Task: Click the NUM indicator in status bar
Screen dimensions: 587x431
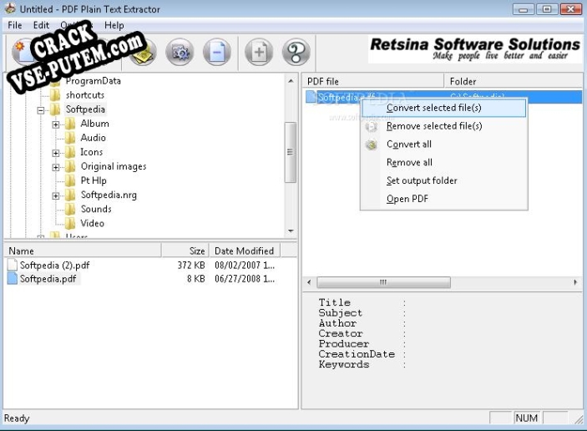Action: point(526,418)
